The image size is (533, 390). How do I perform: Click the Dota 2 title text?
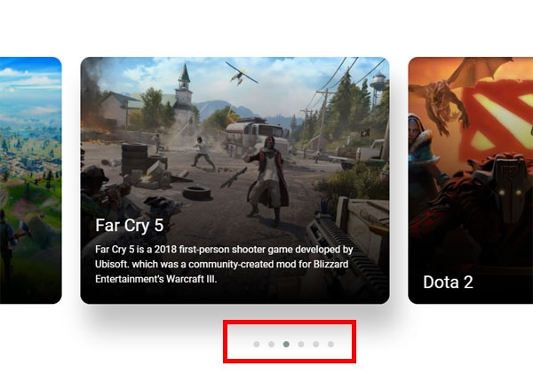pos(448,282)
